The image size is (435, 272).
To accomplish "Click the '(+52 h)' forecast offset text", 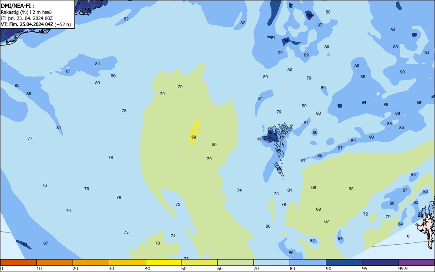I will pyautogui.click(x=63, y=24).
